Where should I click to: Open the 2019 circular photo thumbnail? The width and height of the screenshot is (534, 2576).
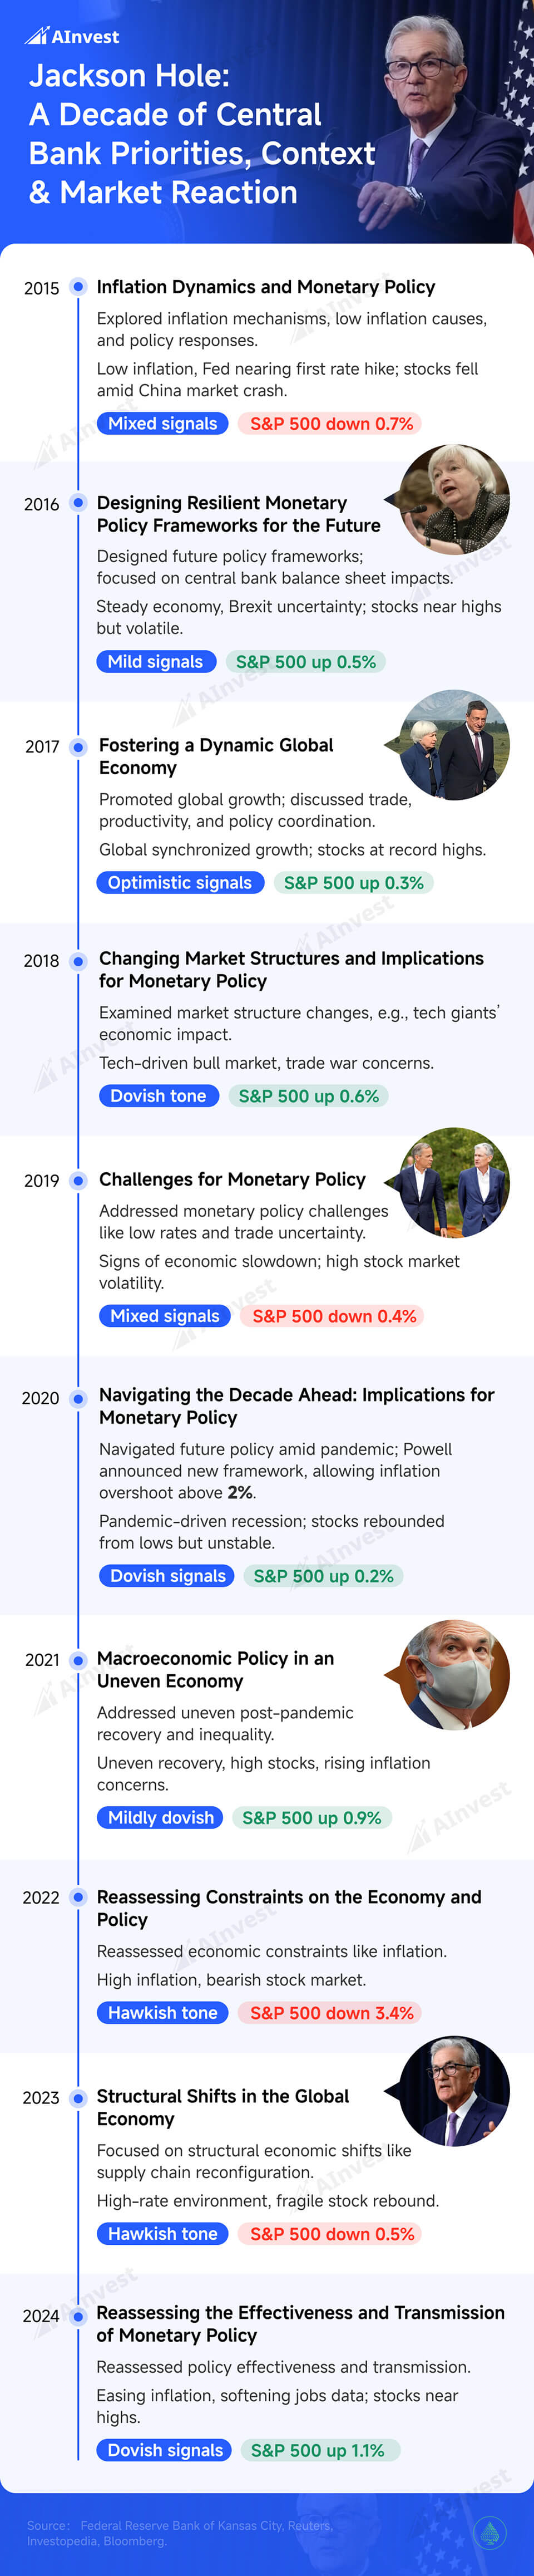pyautogui.click(x=455, y=1183)
